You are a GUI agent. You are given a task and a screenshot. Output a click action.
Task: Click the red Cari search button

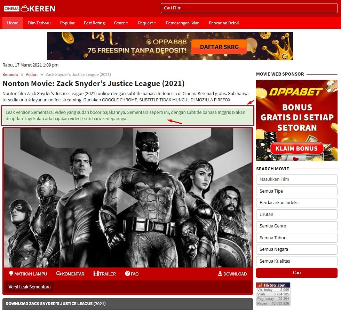pyautogui.click(x=296, y=272)
